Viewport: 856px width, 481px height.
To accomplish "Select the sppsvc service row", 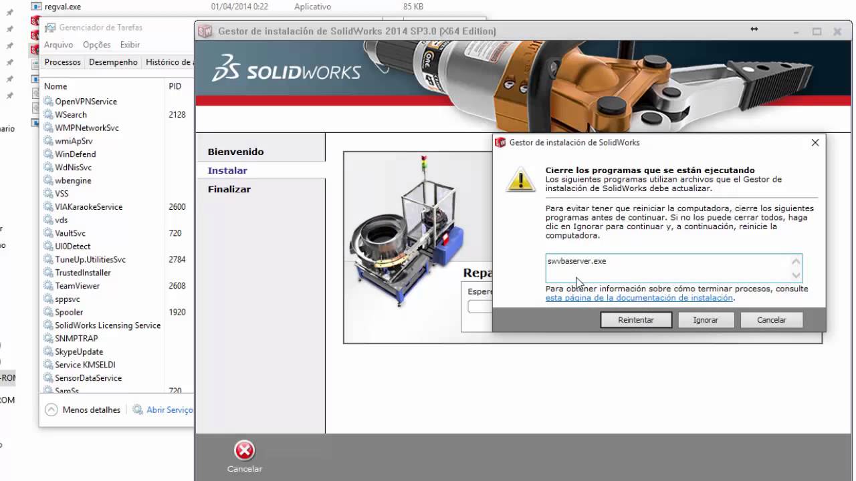I will [x=117, y=299].
